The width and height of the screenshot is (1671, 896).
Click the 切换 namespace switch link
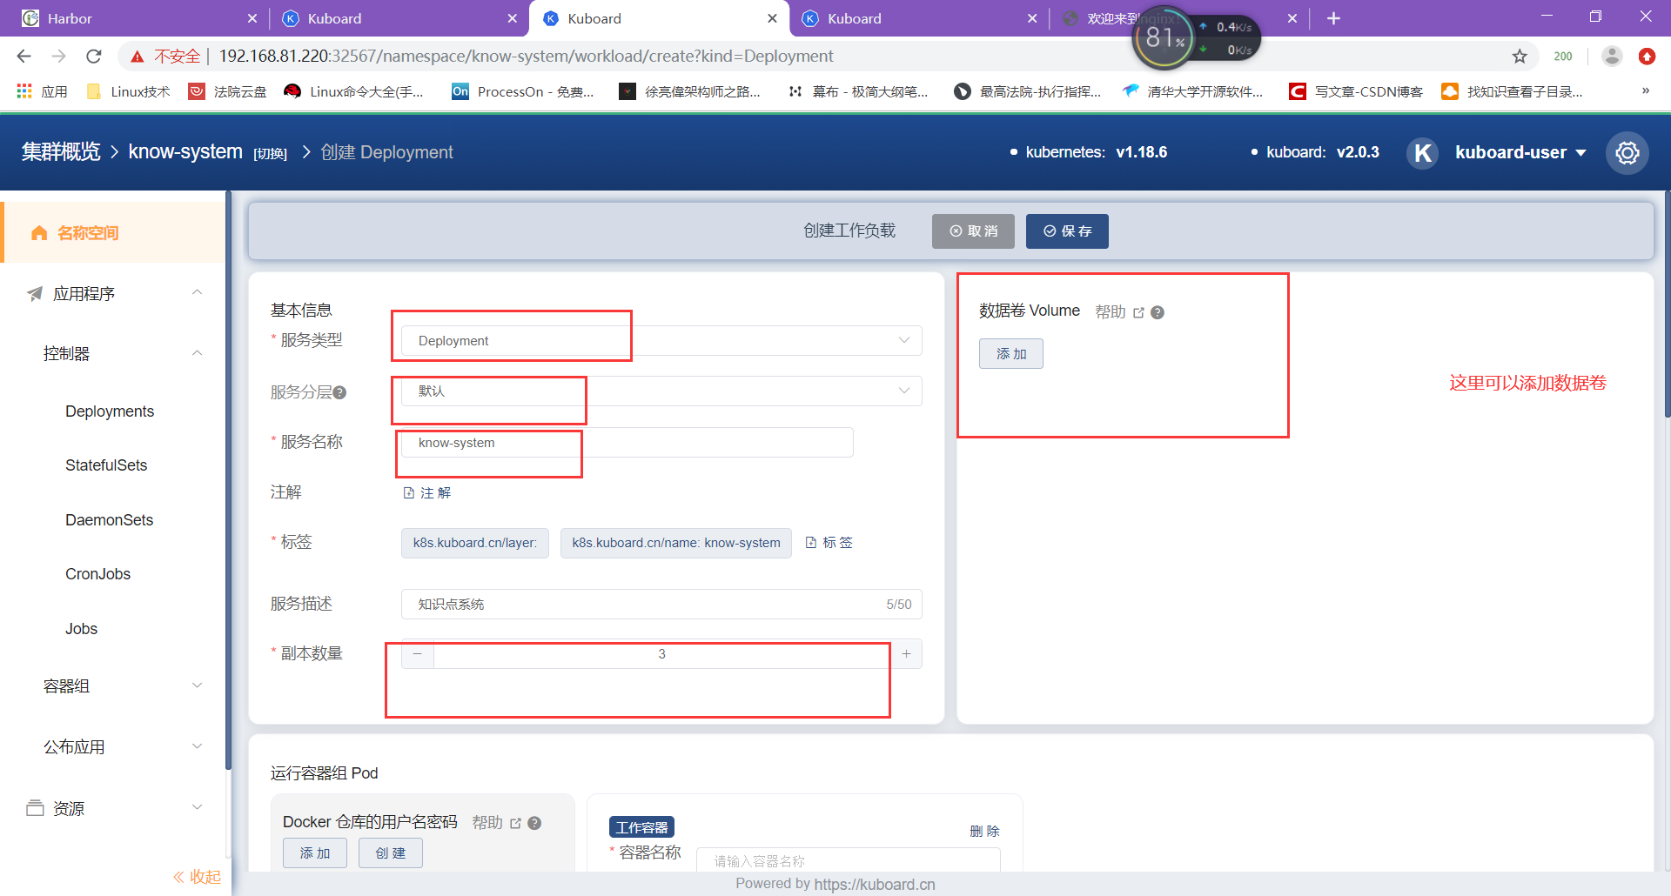(270, 154)
